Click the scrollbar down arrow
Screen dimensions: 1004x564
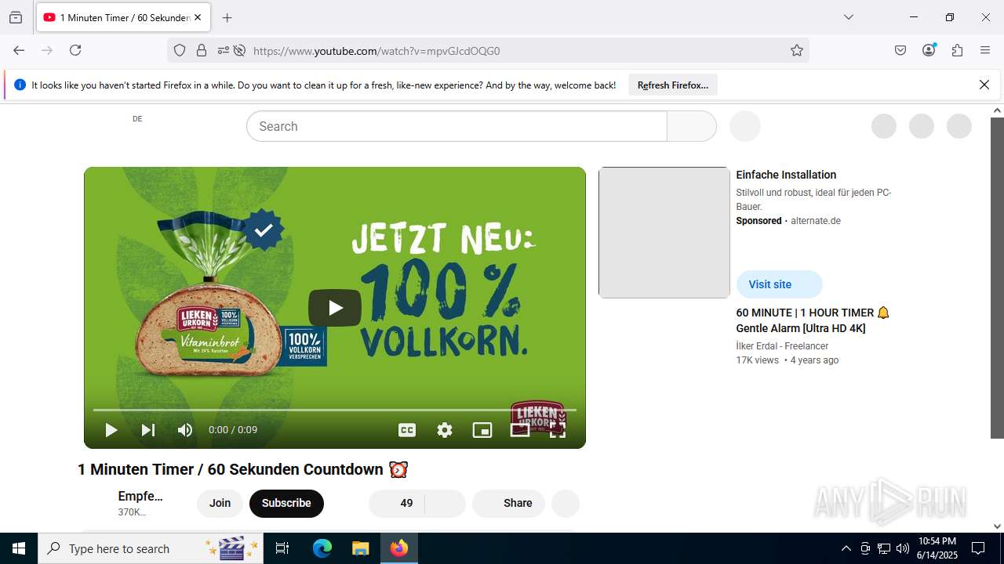point(997,526)
